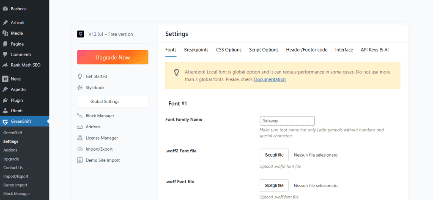Open the Documentation link

pos(270,79)
